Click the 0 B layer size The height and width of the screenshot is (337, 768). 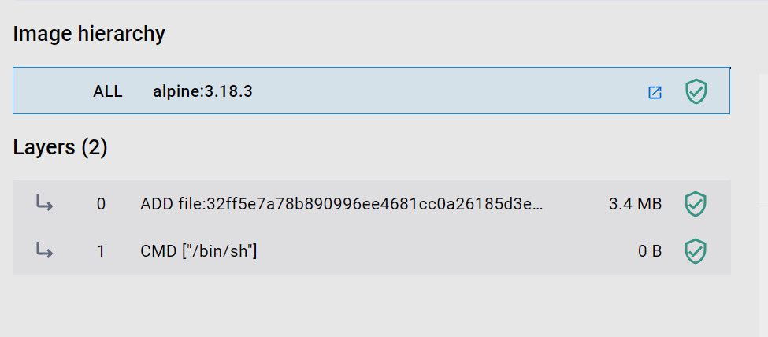click(650, 251)
